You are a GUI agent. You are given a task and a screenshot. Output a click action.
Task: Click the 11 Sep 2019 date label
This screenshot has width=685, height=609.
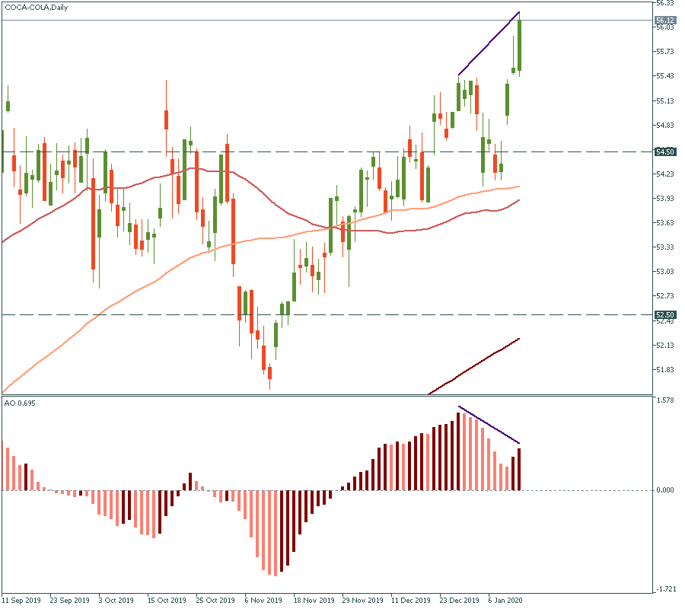[22, 600]
